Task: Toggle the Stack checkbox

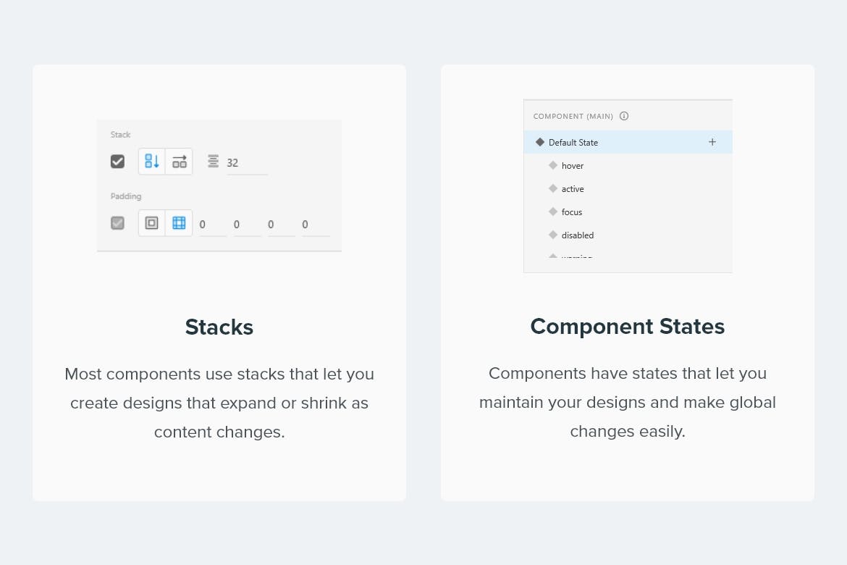Action: click(117, 162)
